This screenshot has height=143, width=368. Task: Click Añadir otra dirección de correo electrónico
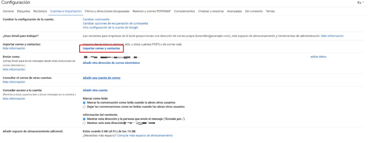click(111, 63)
